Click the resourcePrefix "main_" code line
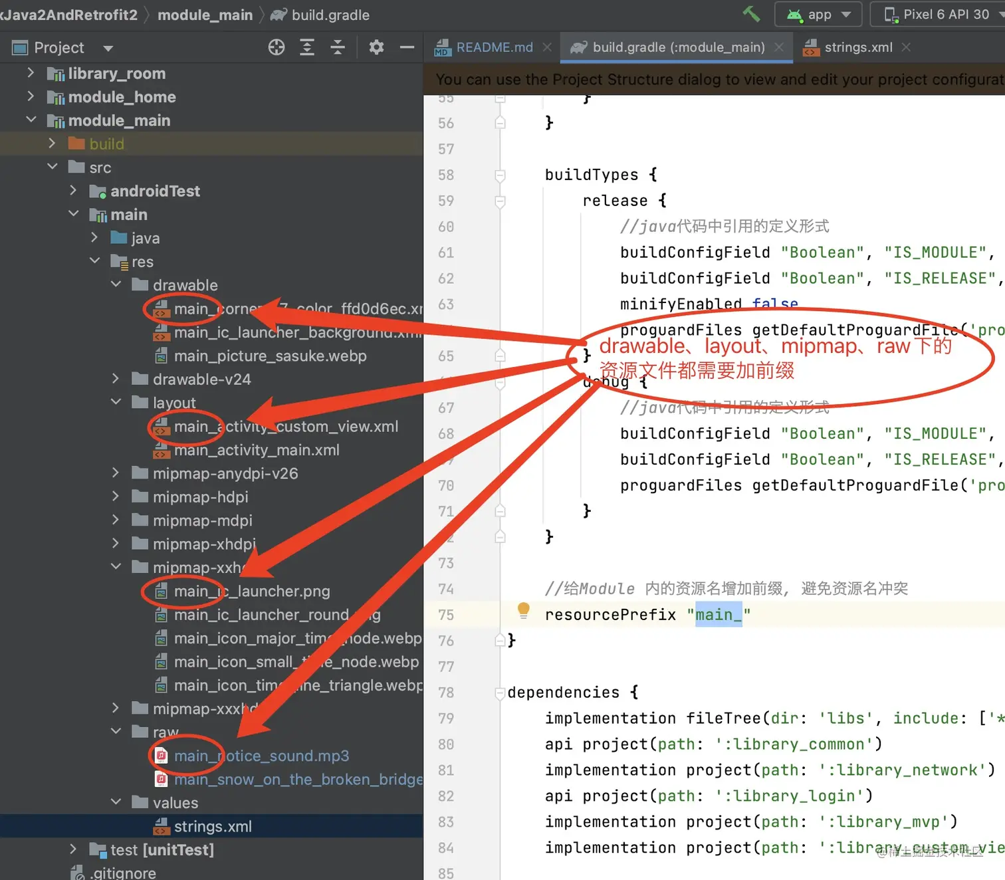1005x880 pixels. tap(647, 615)
